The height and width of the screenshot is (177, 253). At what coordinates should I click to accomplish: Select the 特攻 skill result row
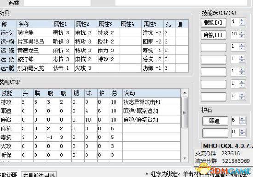click(90, 102)
